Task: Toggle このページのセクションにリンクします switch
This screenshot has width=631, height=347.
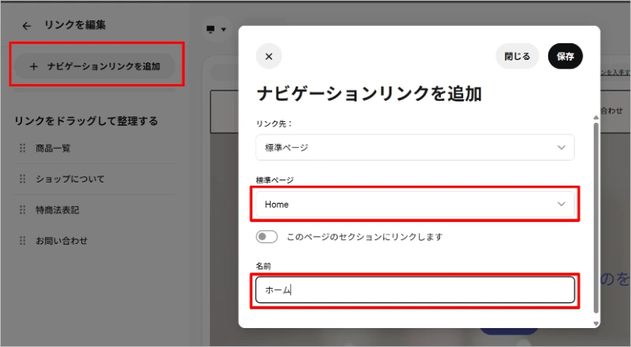Action: (267, 236)
